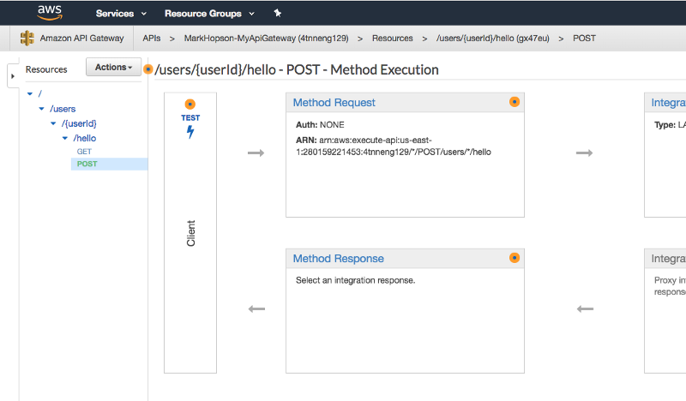This screenshot has width=686, height=401.
Task: Select the POST method in resource tree
Action: pos(87,164)
